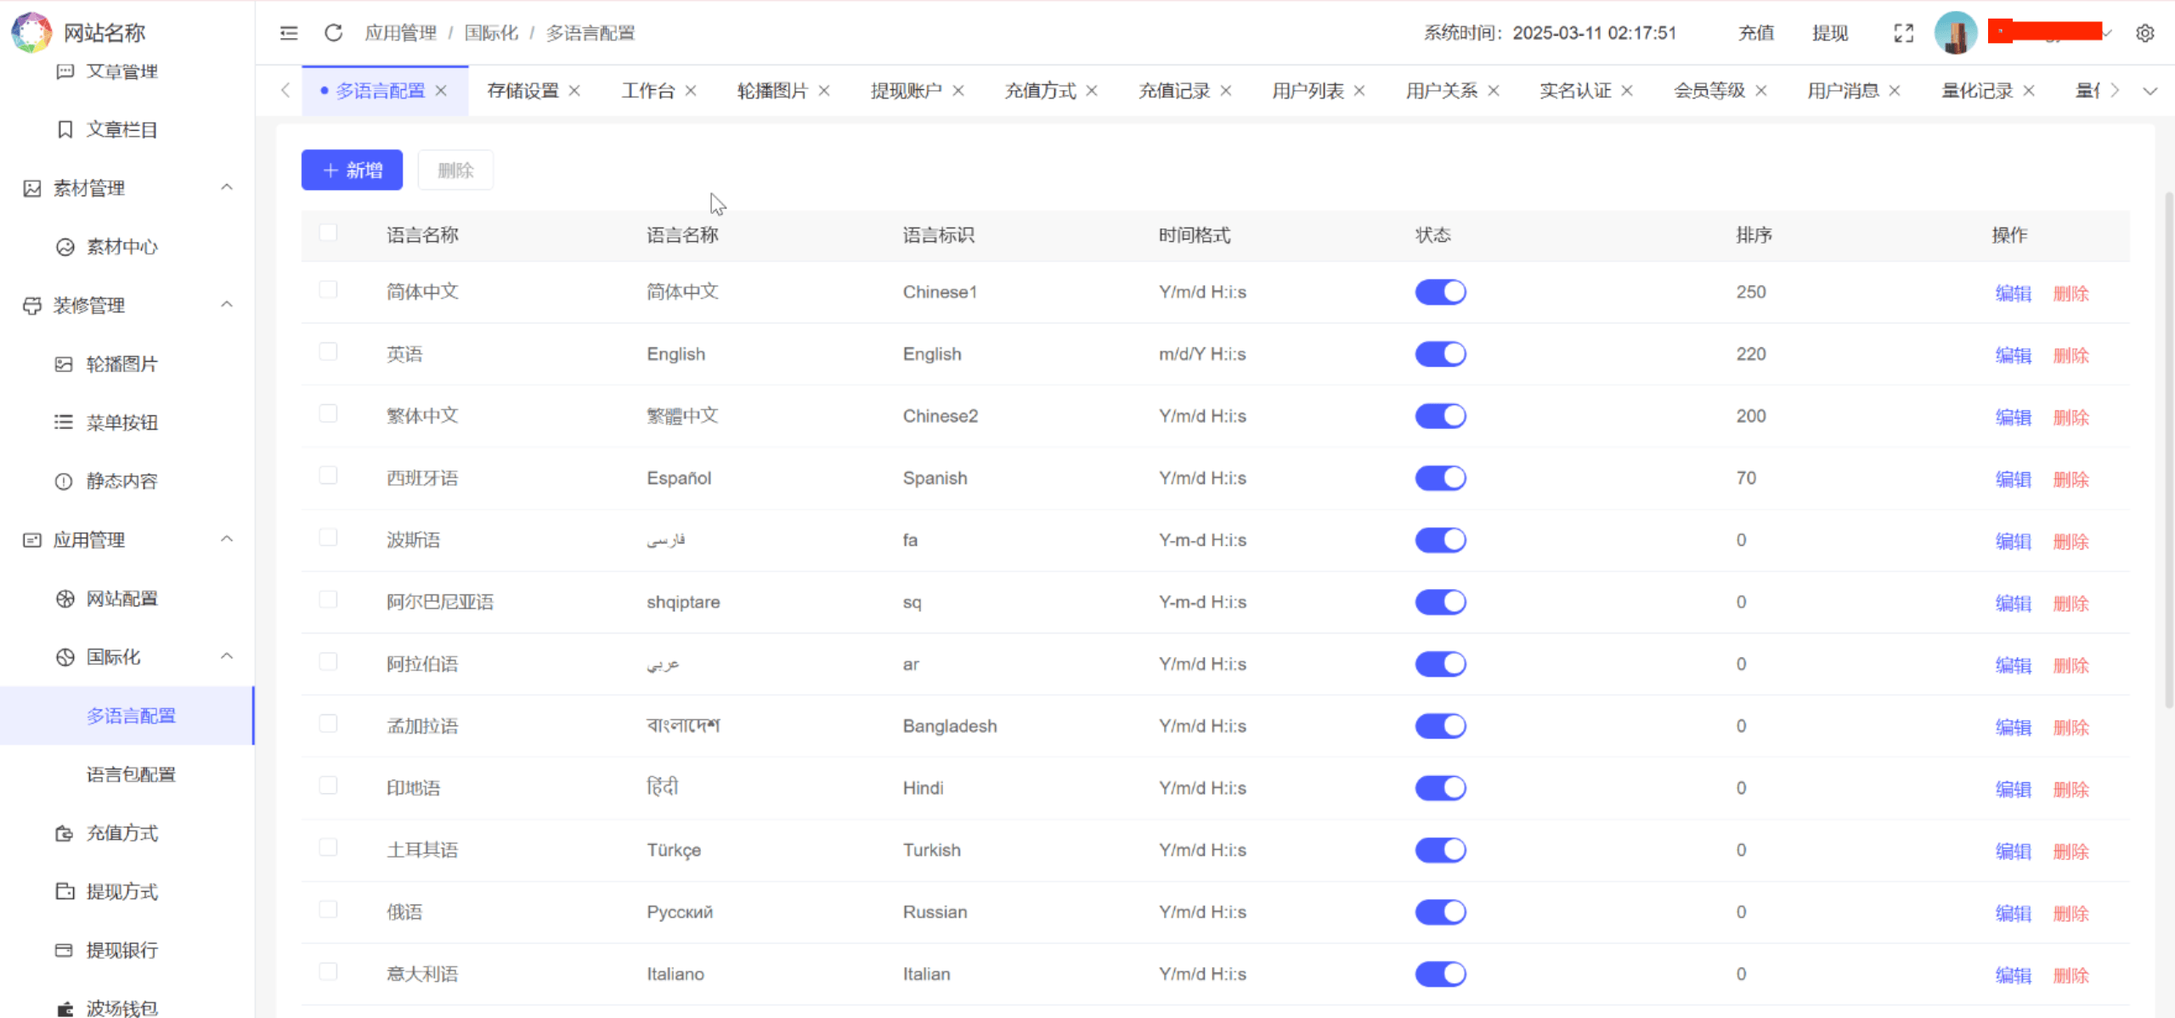Screen dimensions: 2175x1018
Task: Switch to the 用户列表 tab
Action: (x=1308, y=91)
